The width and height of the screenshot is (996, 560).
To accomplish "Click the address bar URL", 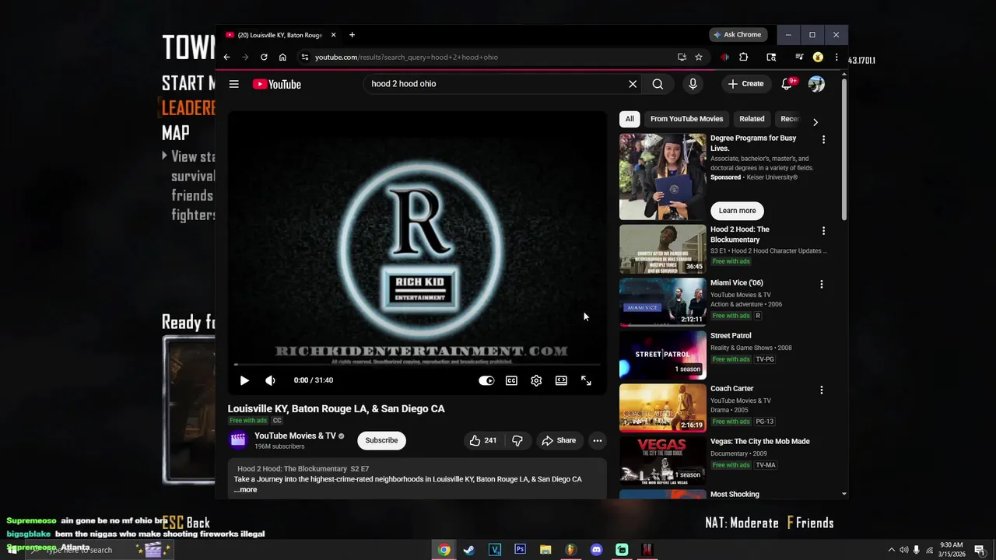I will [406, 57].
